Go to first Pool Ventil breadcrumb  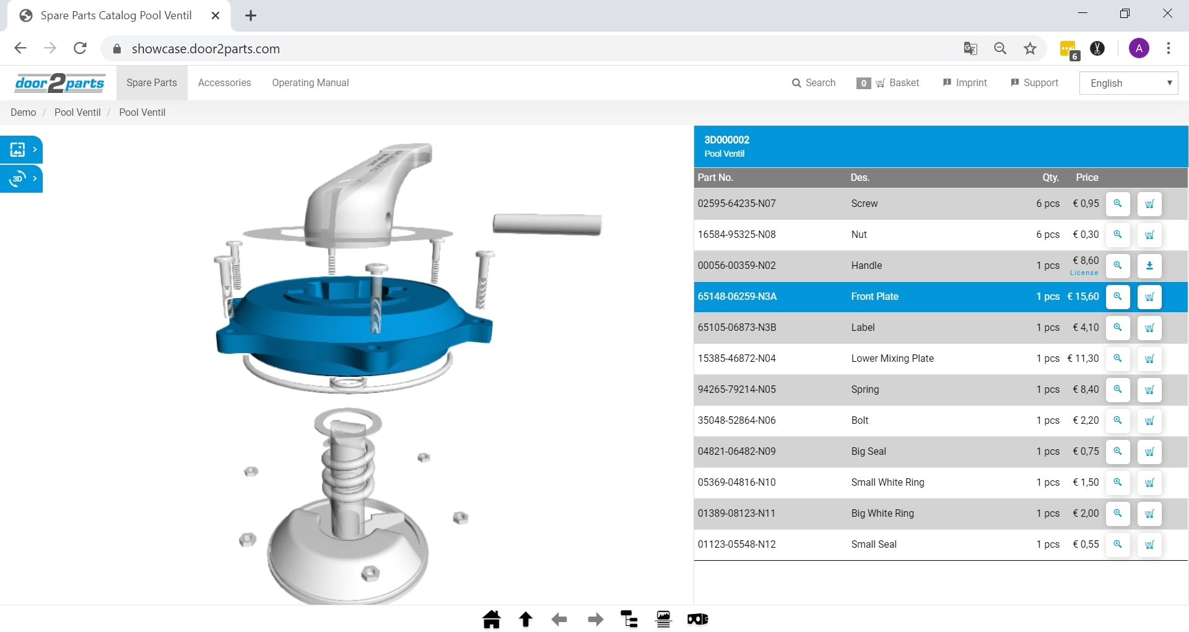[x=77, y=112]
